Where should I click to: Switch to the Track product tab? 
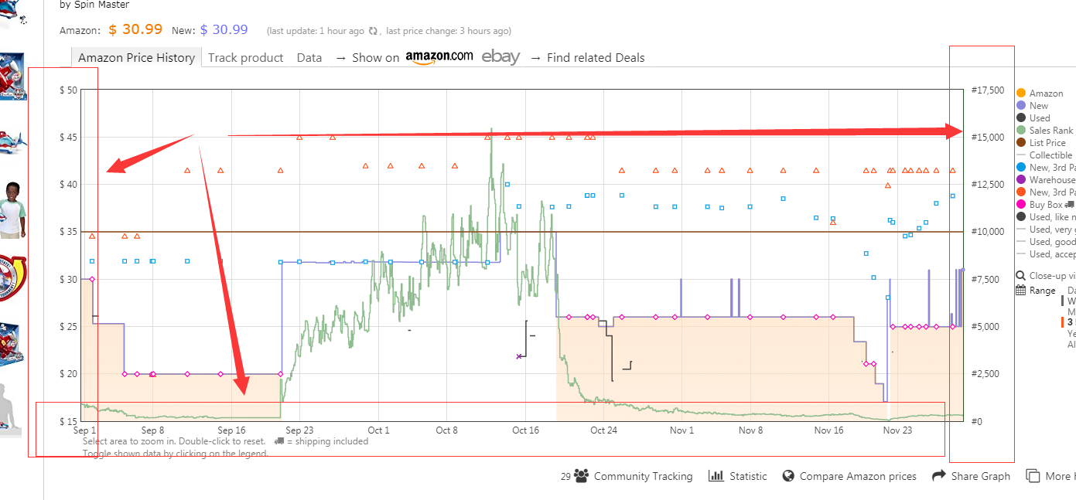point(245,58)
